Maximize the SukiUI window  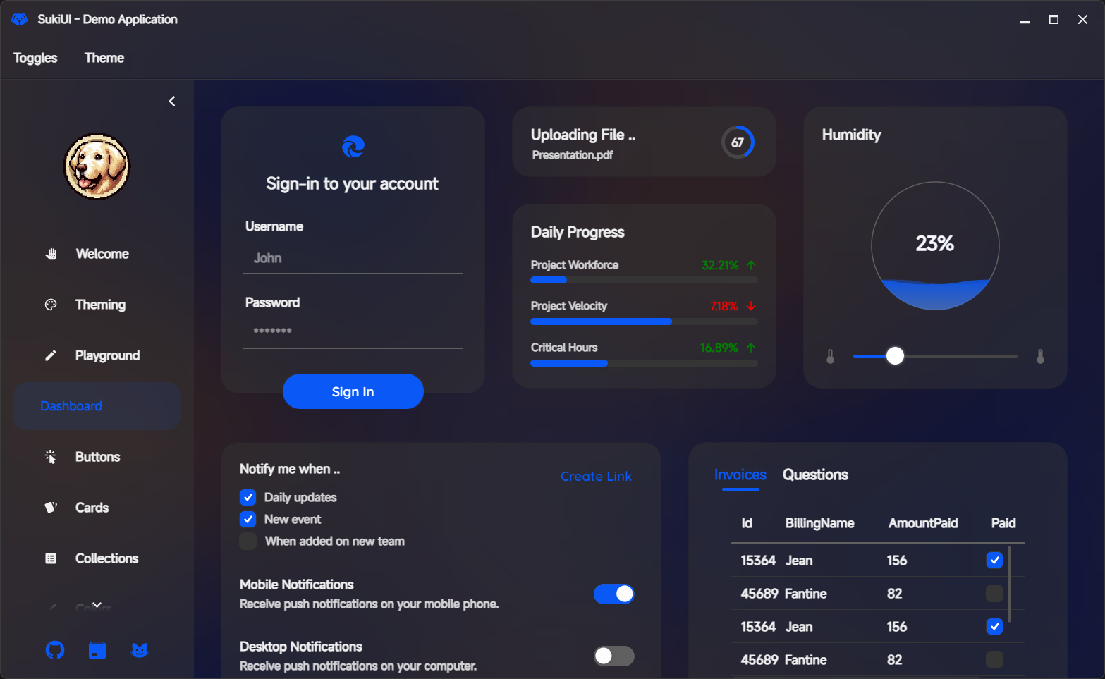click(x=1054, y=20)
